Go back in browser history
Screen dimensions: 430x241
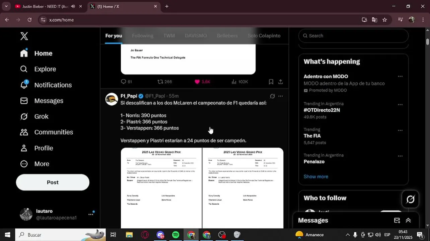tap(7, 20)
